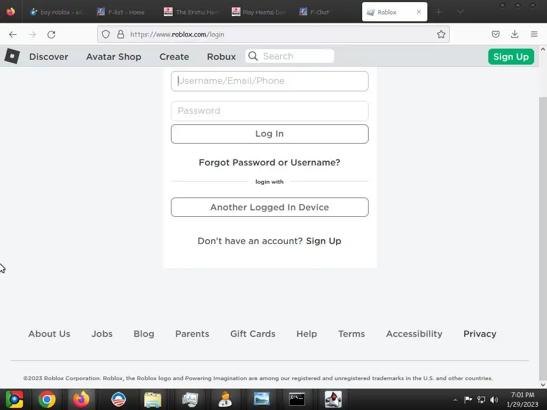Click the Firefox taskbar icon

point(81,399)
